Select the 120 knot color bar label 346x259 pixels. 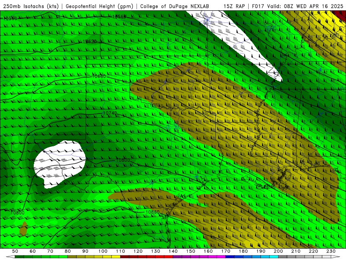coord(138,251)
